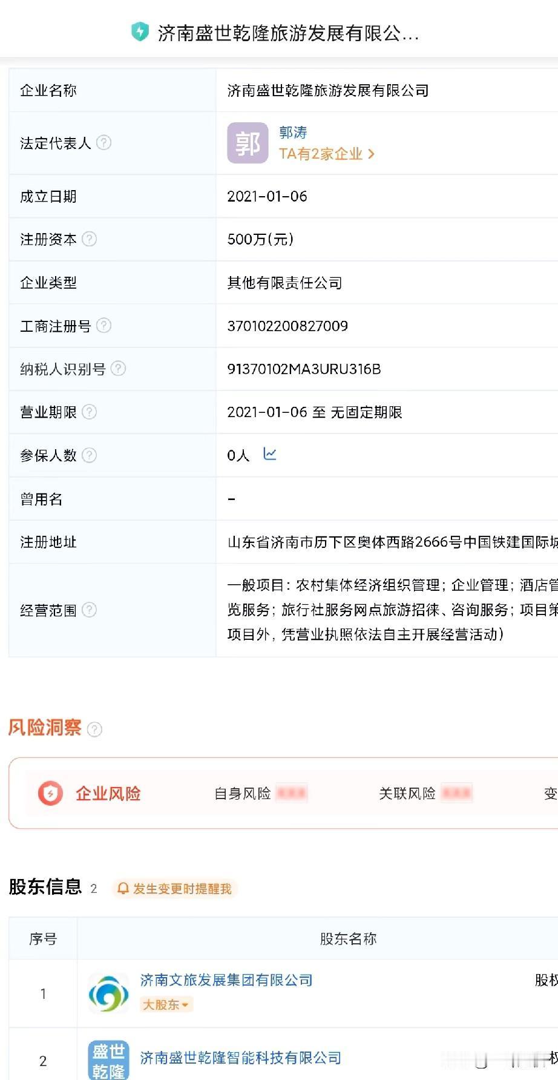The height and width of the screenshot is (1080, 558).
Task: Open 济南文旅发展集团 company logo
Action: pyautogui.click(x=108, y=993)
